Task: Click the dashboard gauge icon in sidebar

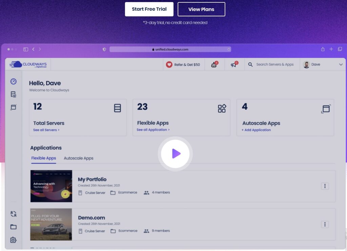Action: (13, 82)
